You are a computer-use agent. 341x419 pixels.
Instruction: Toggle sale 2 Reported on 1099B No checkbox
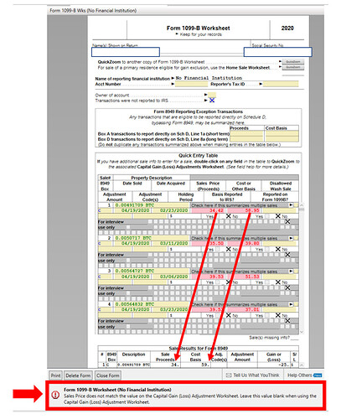coord(277,249)
